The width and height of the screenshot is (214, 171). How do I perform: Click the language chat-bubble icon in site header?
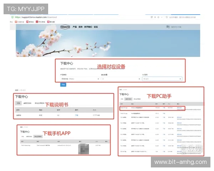(168, 27)
